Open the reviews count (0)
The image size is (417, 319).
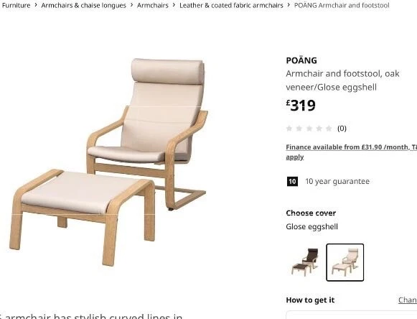342,129
